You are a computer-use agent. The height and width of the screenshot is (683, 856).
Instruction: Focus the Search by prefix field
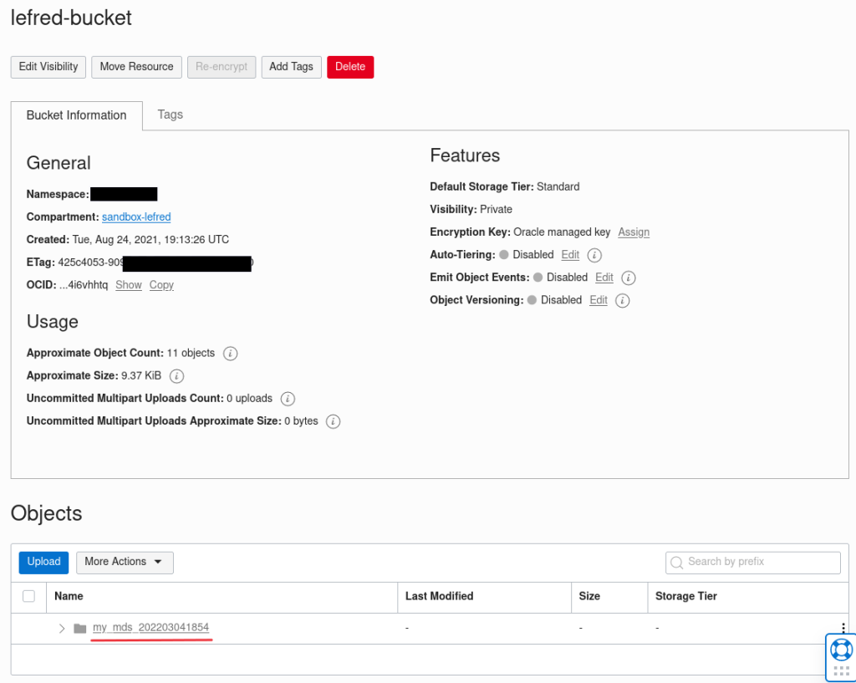(x=753, y=563)
